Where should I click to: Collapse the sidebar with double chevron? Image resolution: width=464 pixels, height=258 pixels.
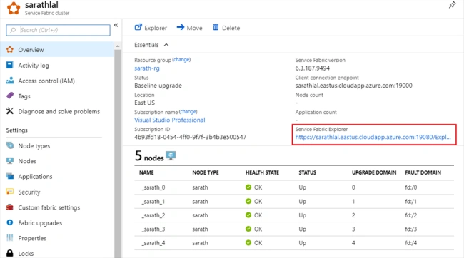(x=116, y=25)
